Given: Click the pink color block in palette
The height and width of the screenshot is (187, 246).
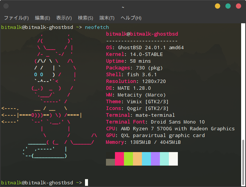Looking at the screenshot, I should pyautogui.click(x=119, y=159).
